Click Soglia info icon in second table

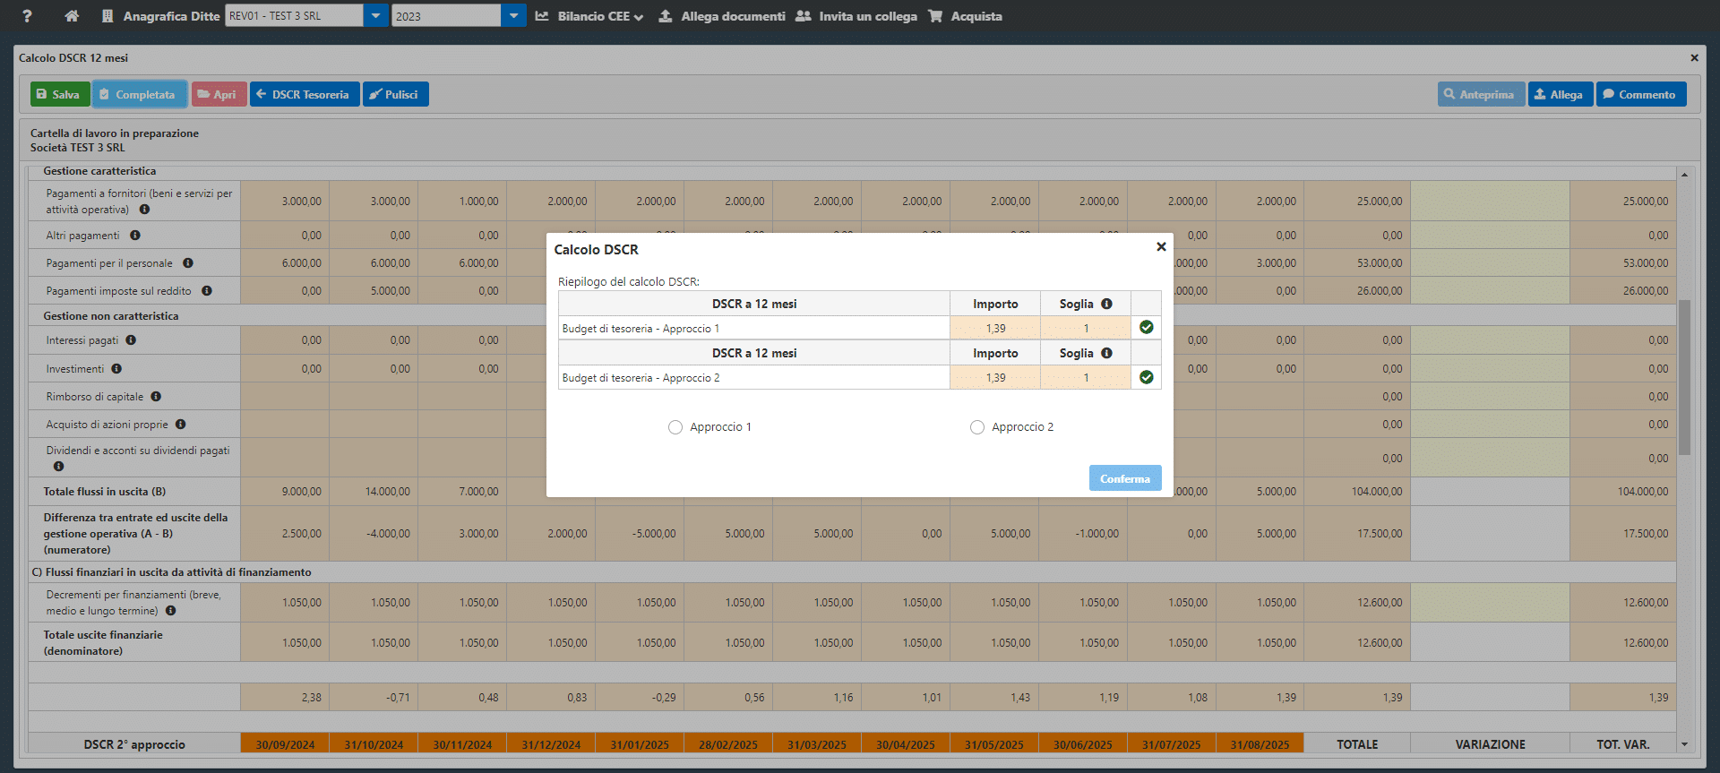click(1107, 353)
